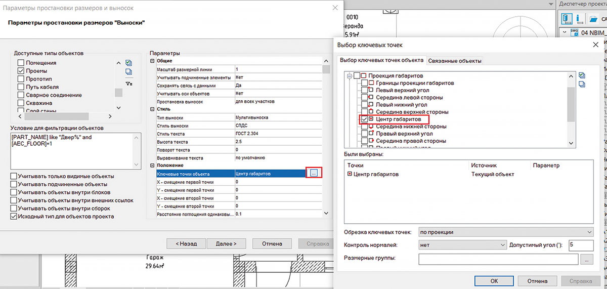607x289 pixels.
Task: Switch to Связанные объекты tab
Action: point(454,61)
